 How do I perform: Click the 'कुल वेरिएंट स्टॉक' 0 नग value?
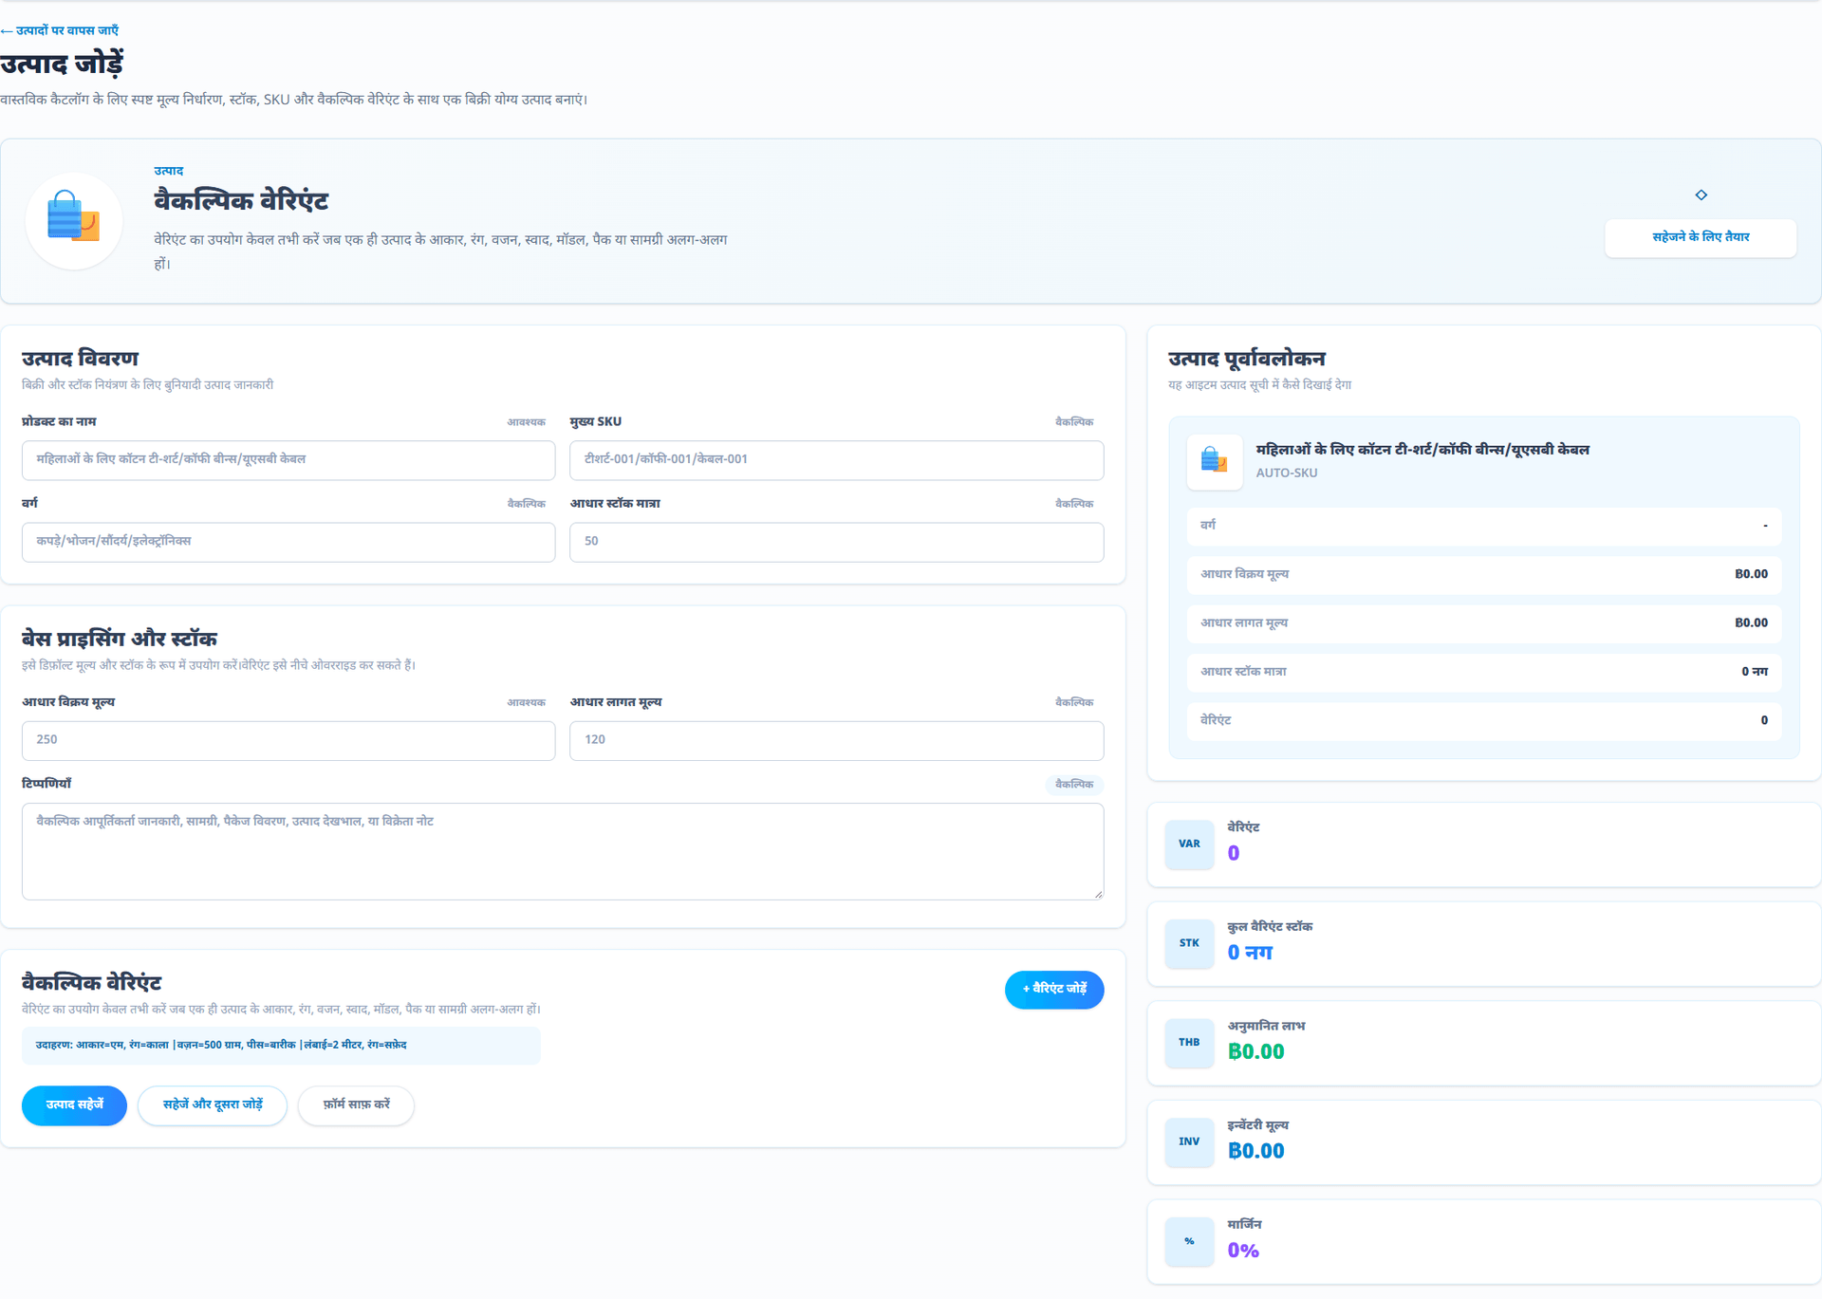point(1250,953)
